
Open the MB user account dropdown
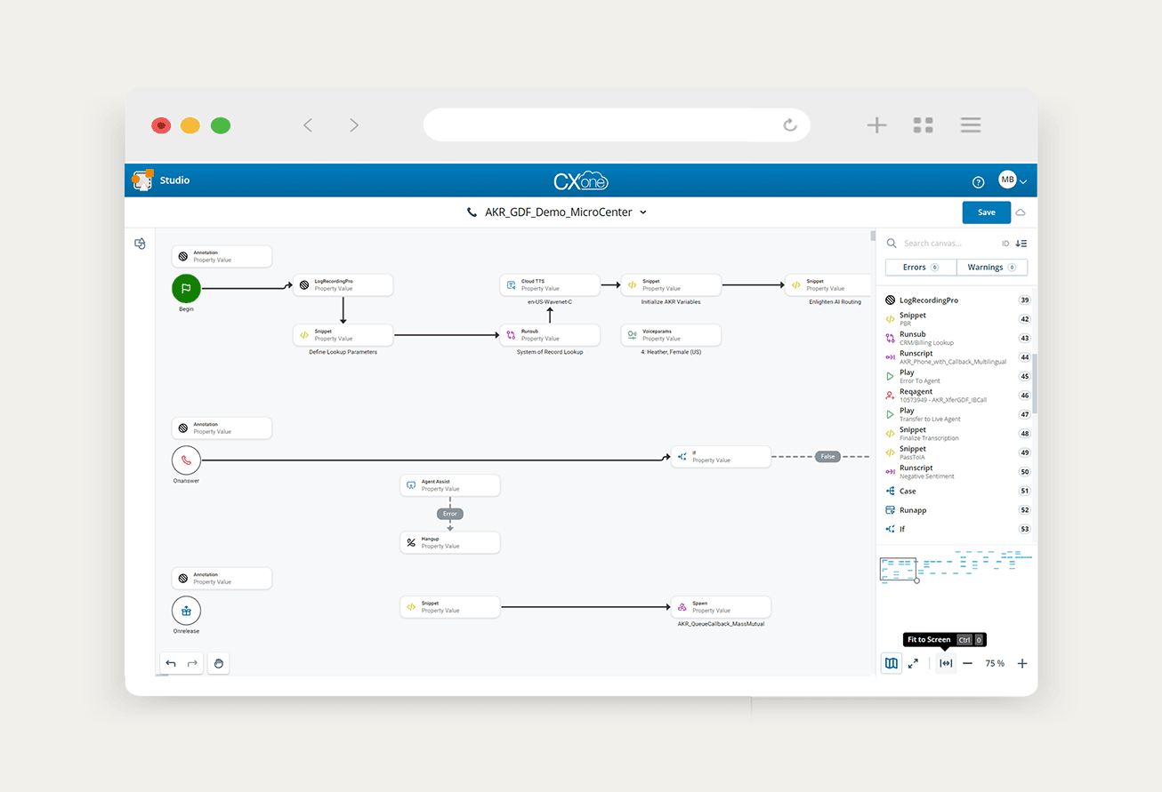click(1013, 180)
